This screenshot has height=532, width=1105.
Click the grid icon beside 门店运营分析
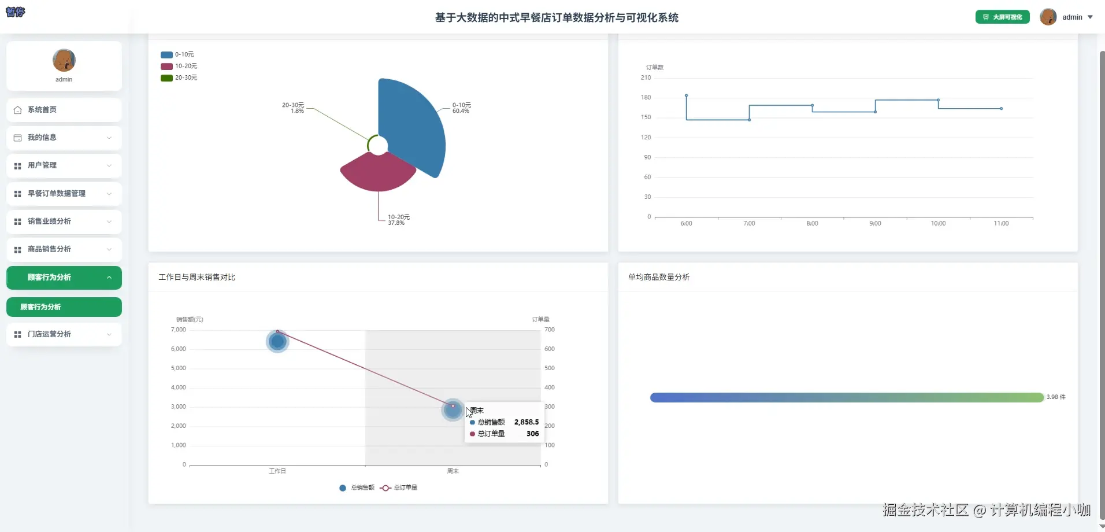pyautogui.click(x=17, y=334)
